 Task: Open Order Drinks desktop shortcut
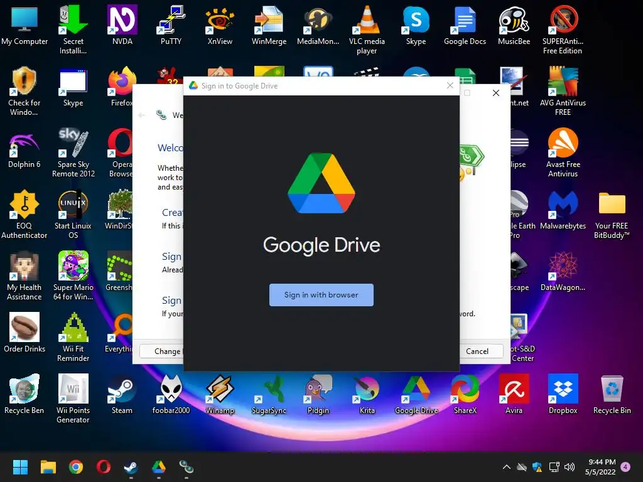coord(24,333)
